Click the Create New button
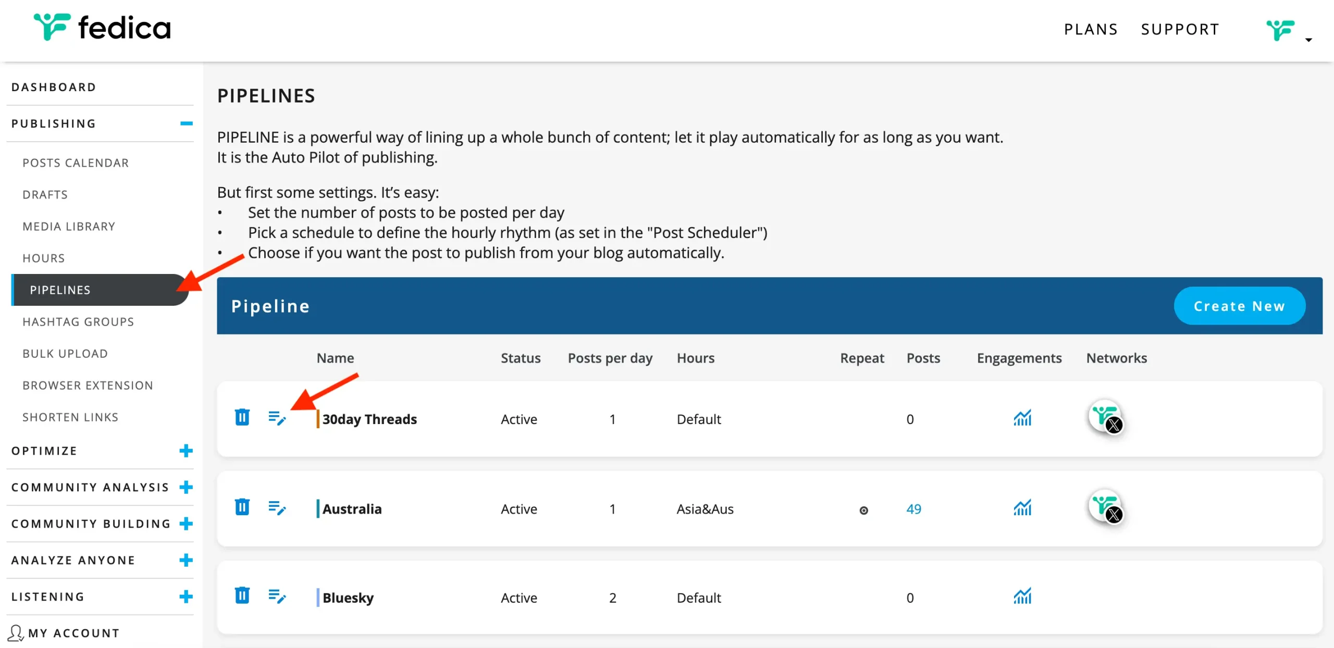The height and width of the screenshot is (648, 1334). 1239,306
